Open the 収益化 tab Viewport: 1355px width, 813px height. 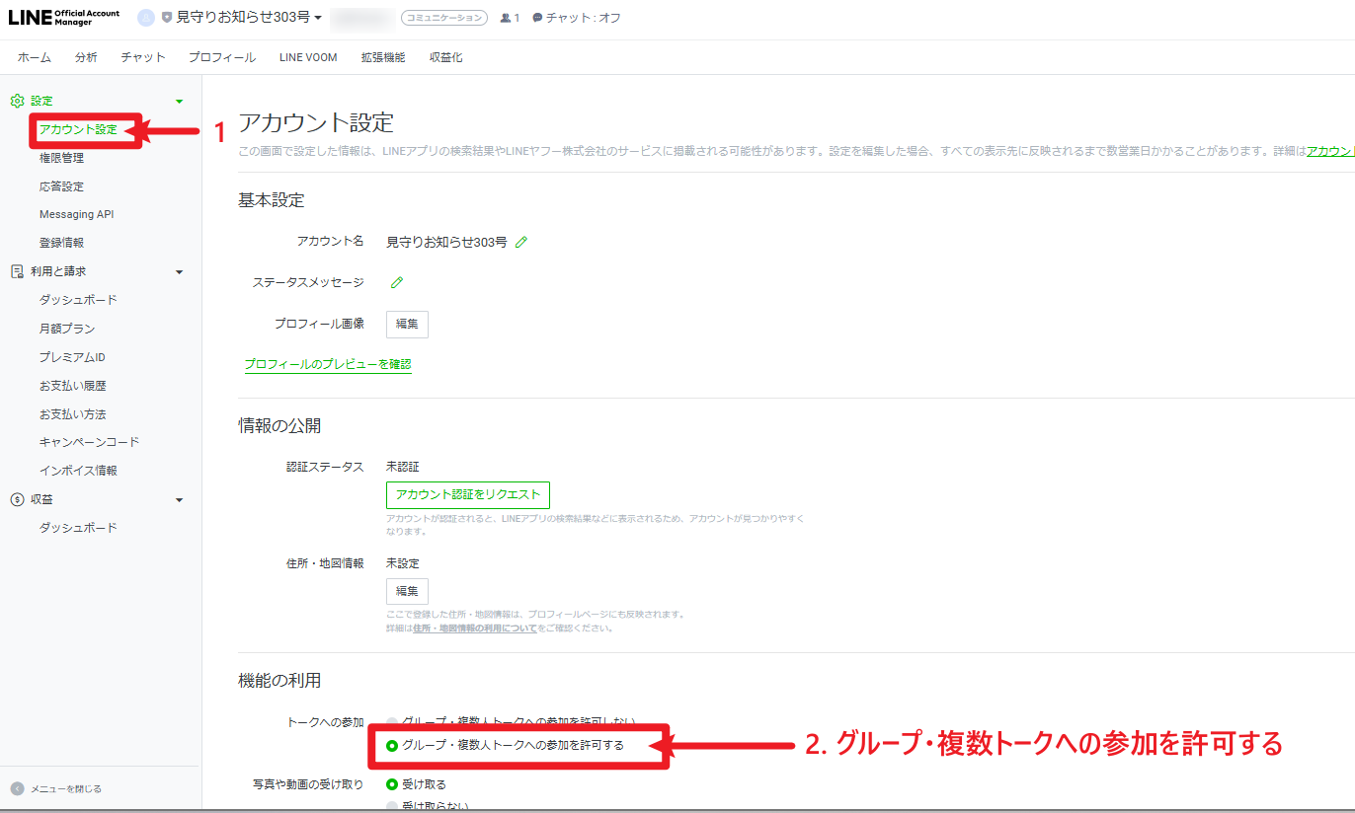pos(445,57)
